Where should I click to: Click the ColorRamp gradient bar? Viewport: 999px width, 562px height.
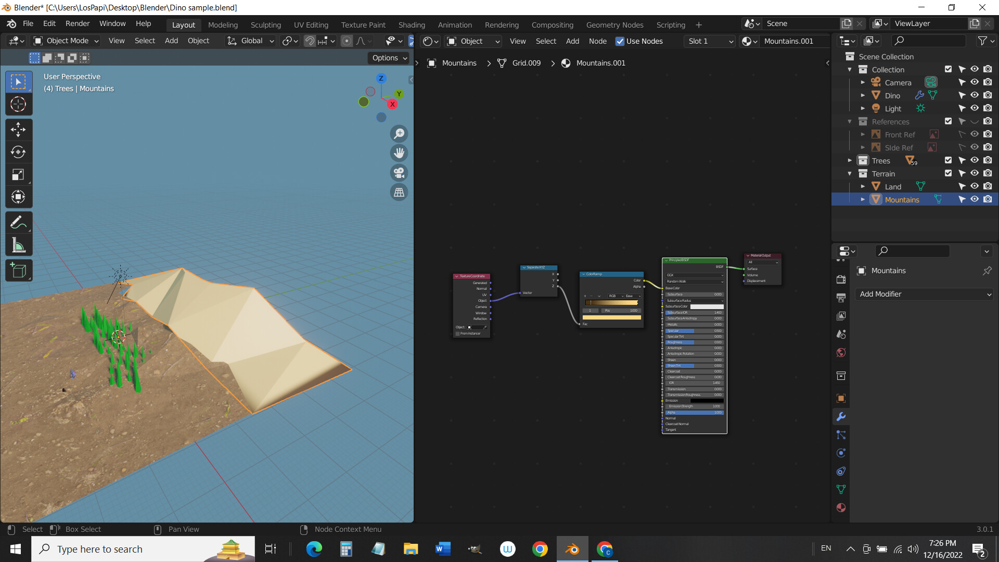[611, 302]
